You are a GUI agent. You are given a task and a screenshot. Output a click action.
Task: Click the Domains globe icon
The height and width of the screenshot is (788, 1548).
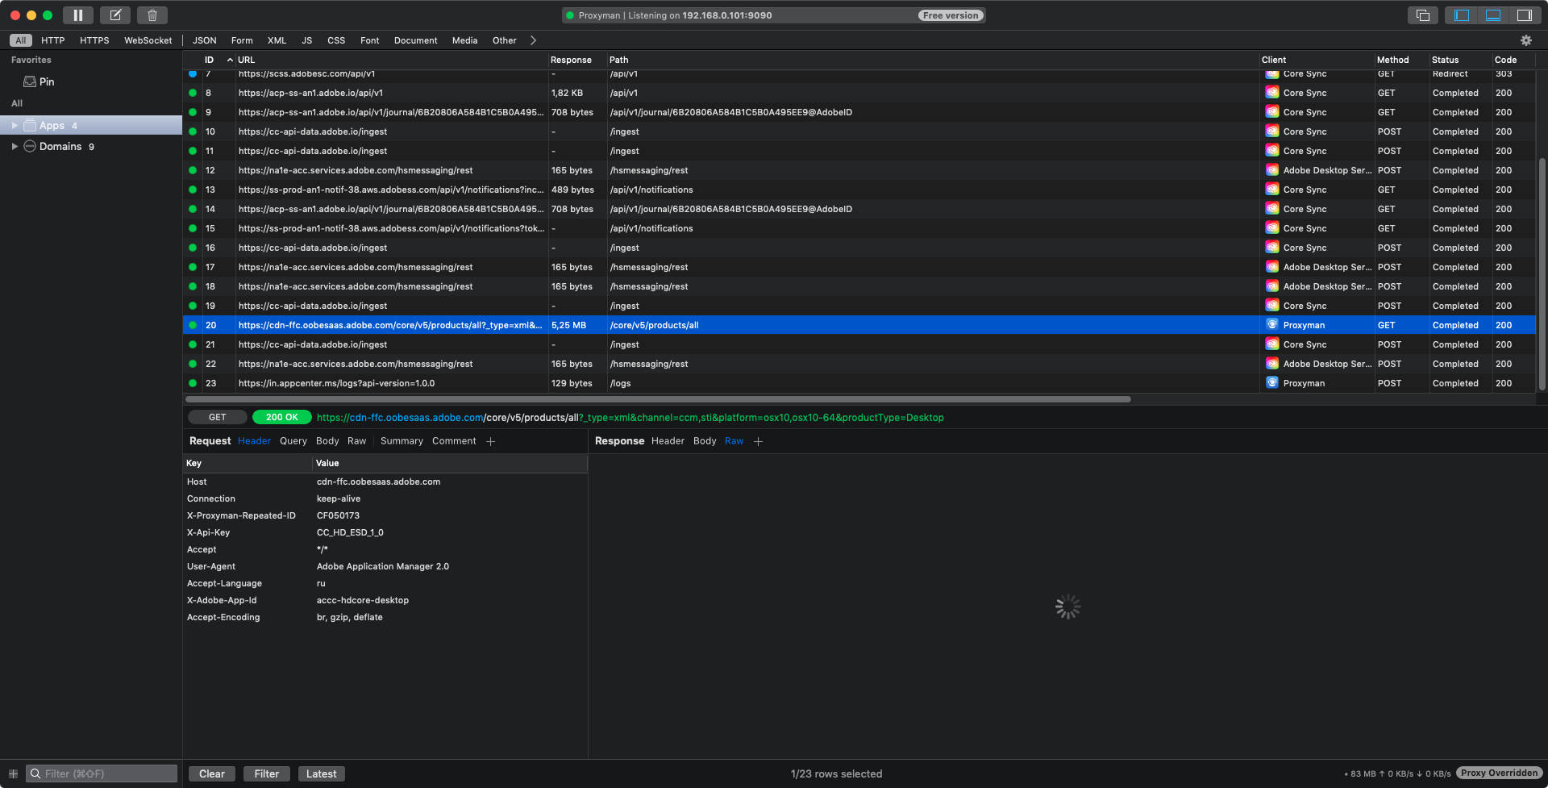[30, 146]
